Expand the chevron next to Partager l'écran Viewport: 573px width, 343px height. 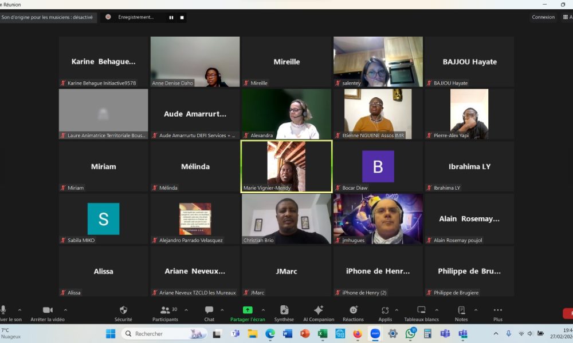[x=263, y=310]
